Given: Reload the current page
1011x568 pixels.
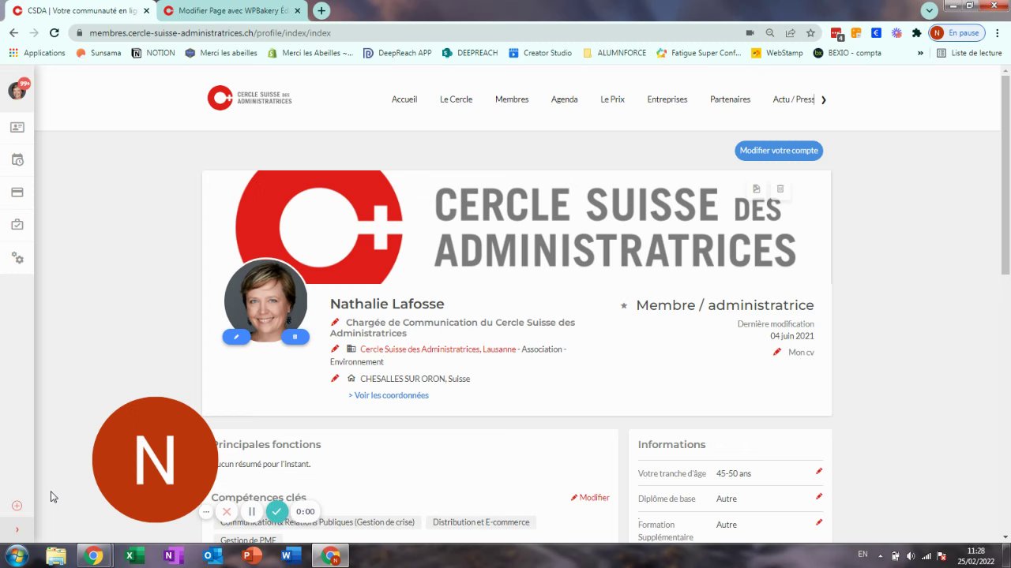Looking at the screenshot, I should click(x=54, y=33).
